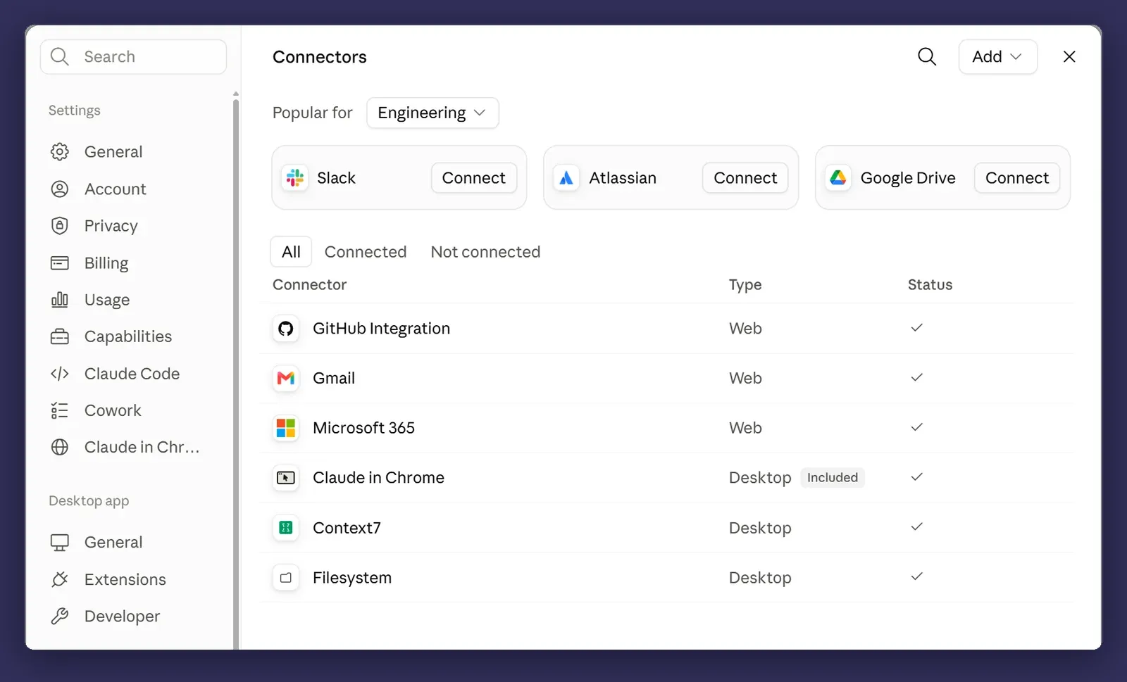Open Capabilities settings
The width and height of the screenshot is (1127, 682).
point(127,336)
